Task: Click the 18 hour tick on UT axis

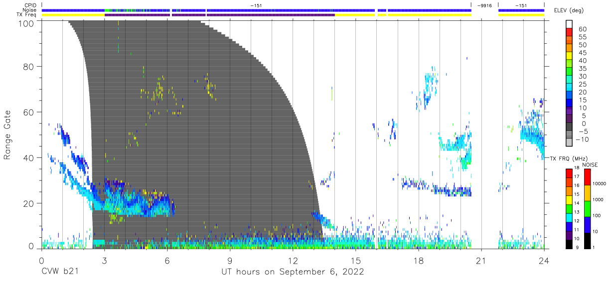Action: click(419, 261)
